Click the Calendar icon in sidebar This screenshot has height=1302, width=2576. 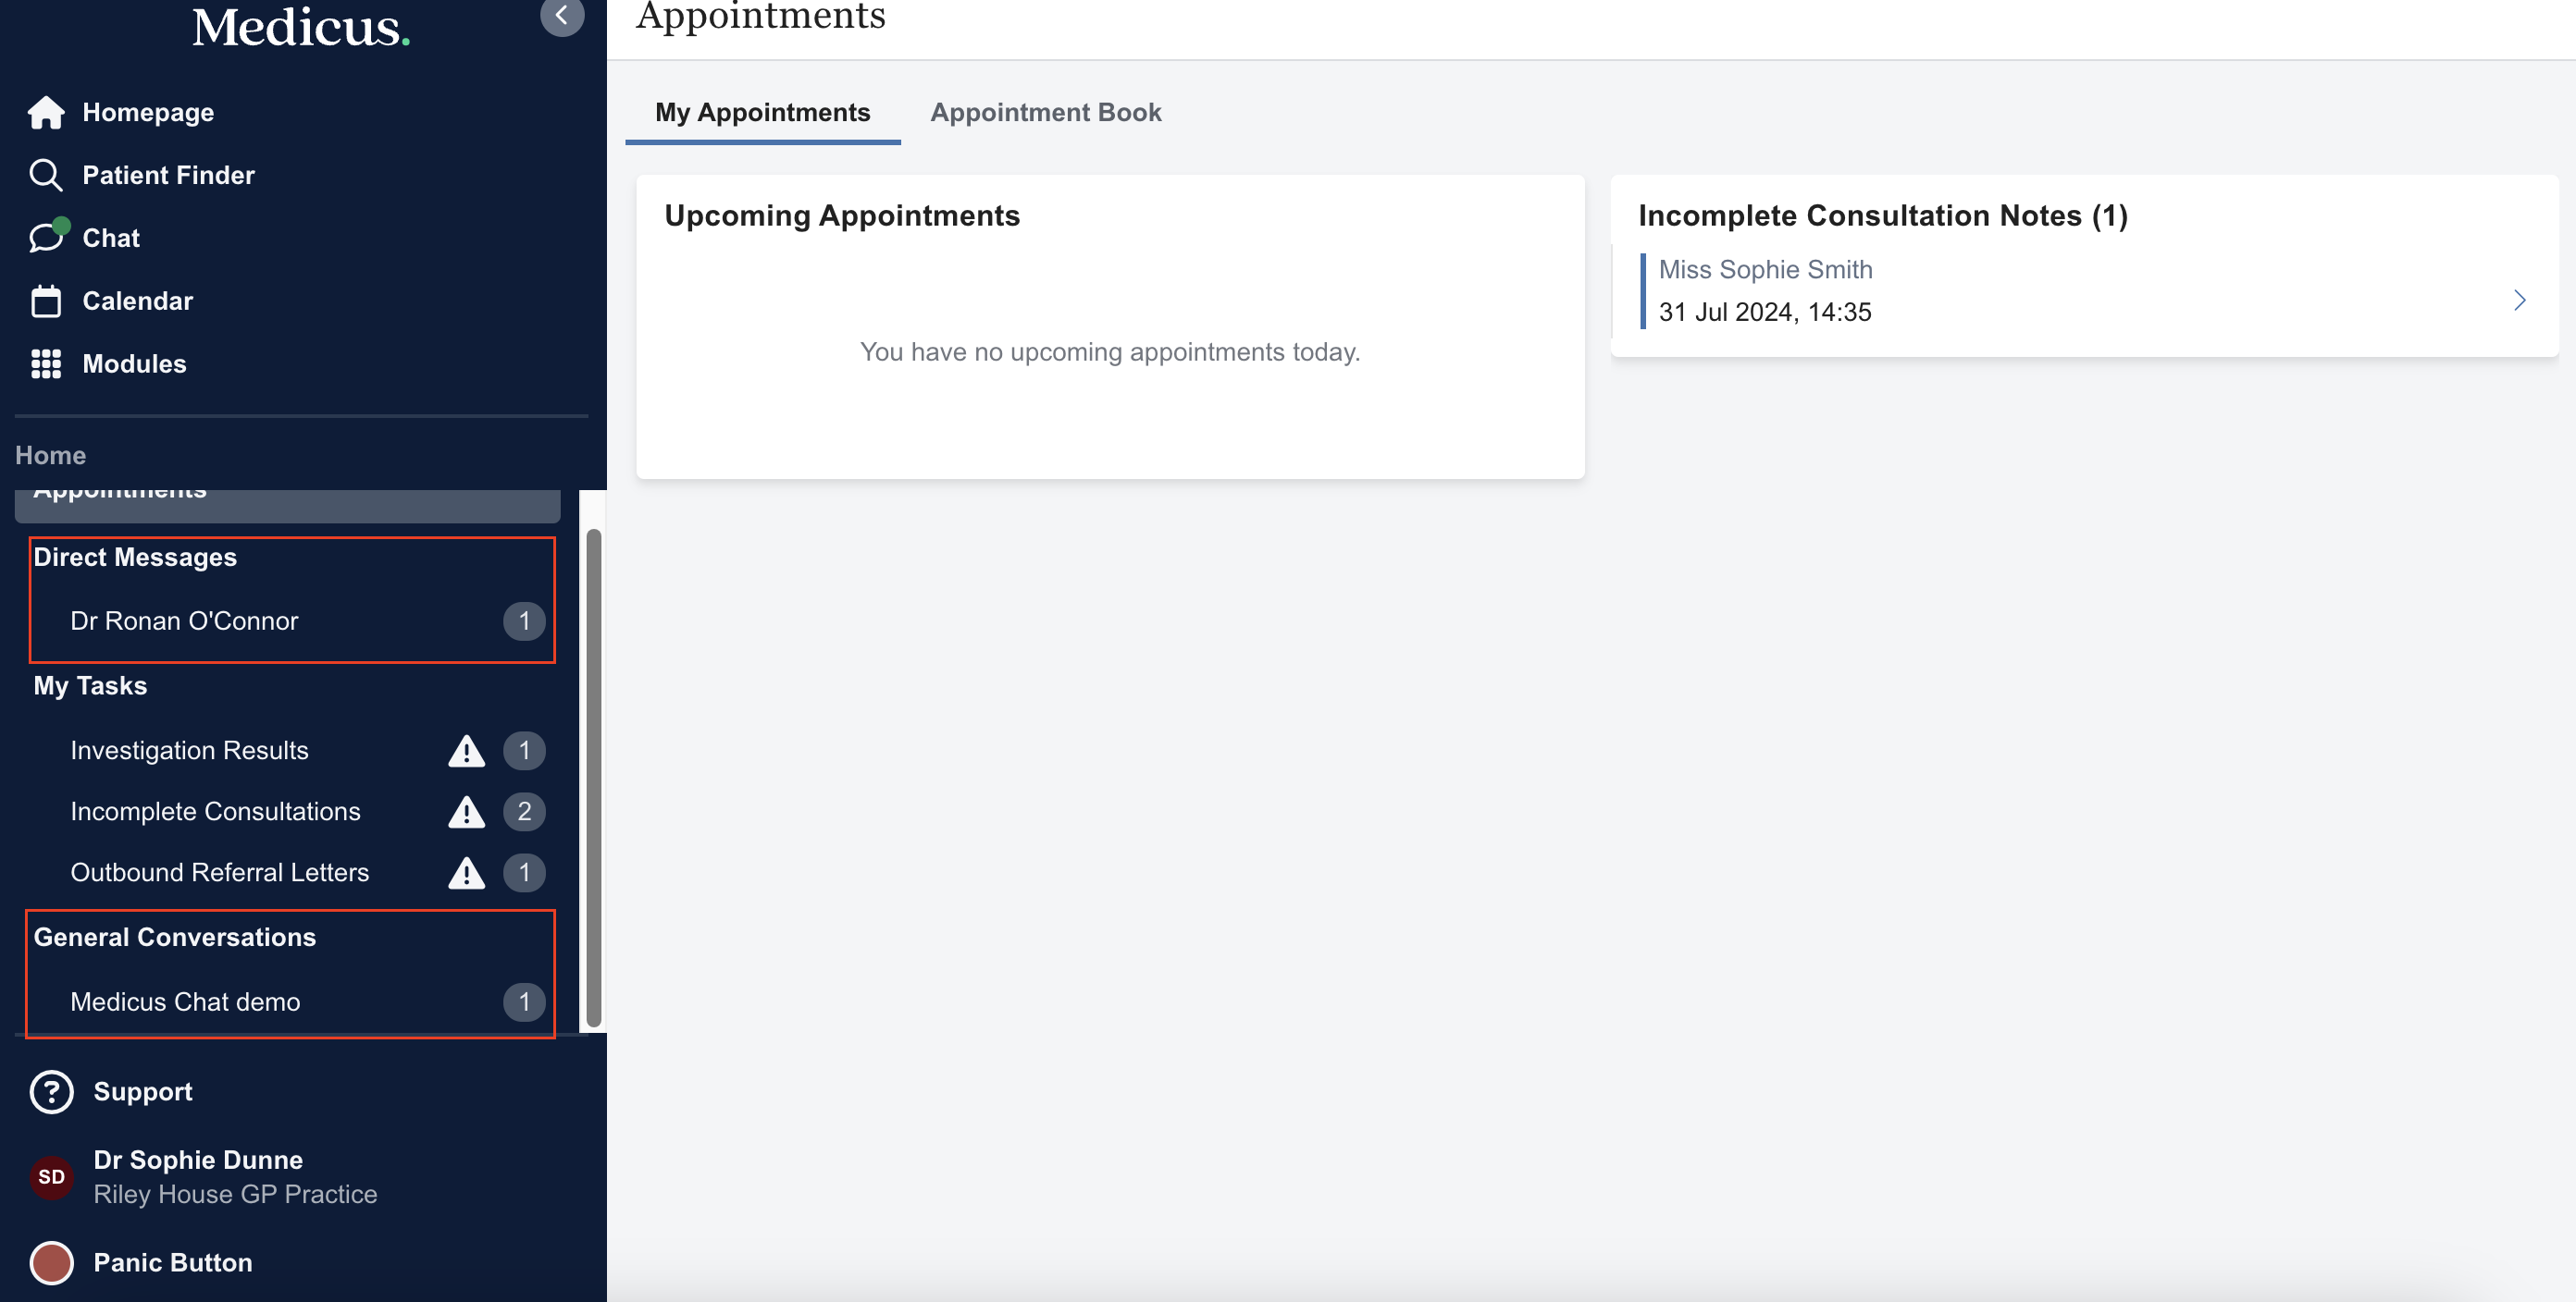tap(46, 301)
